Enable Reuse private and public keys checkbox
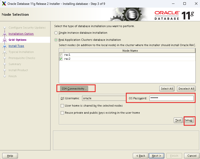The image size is (200, 159). point(62,113)
